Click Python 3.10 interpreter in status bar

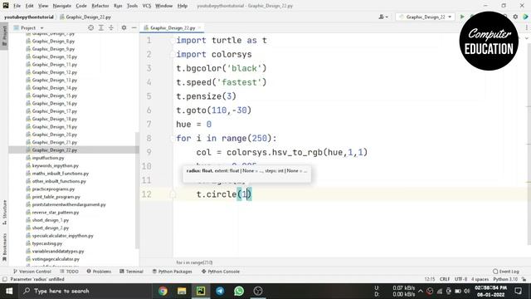tap(505, 279)
